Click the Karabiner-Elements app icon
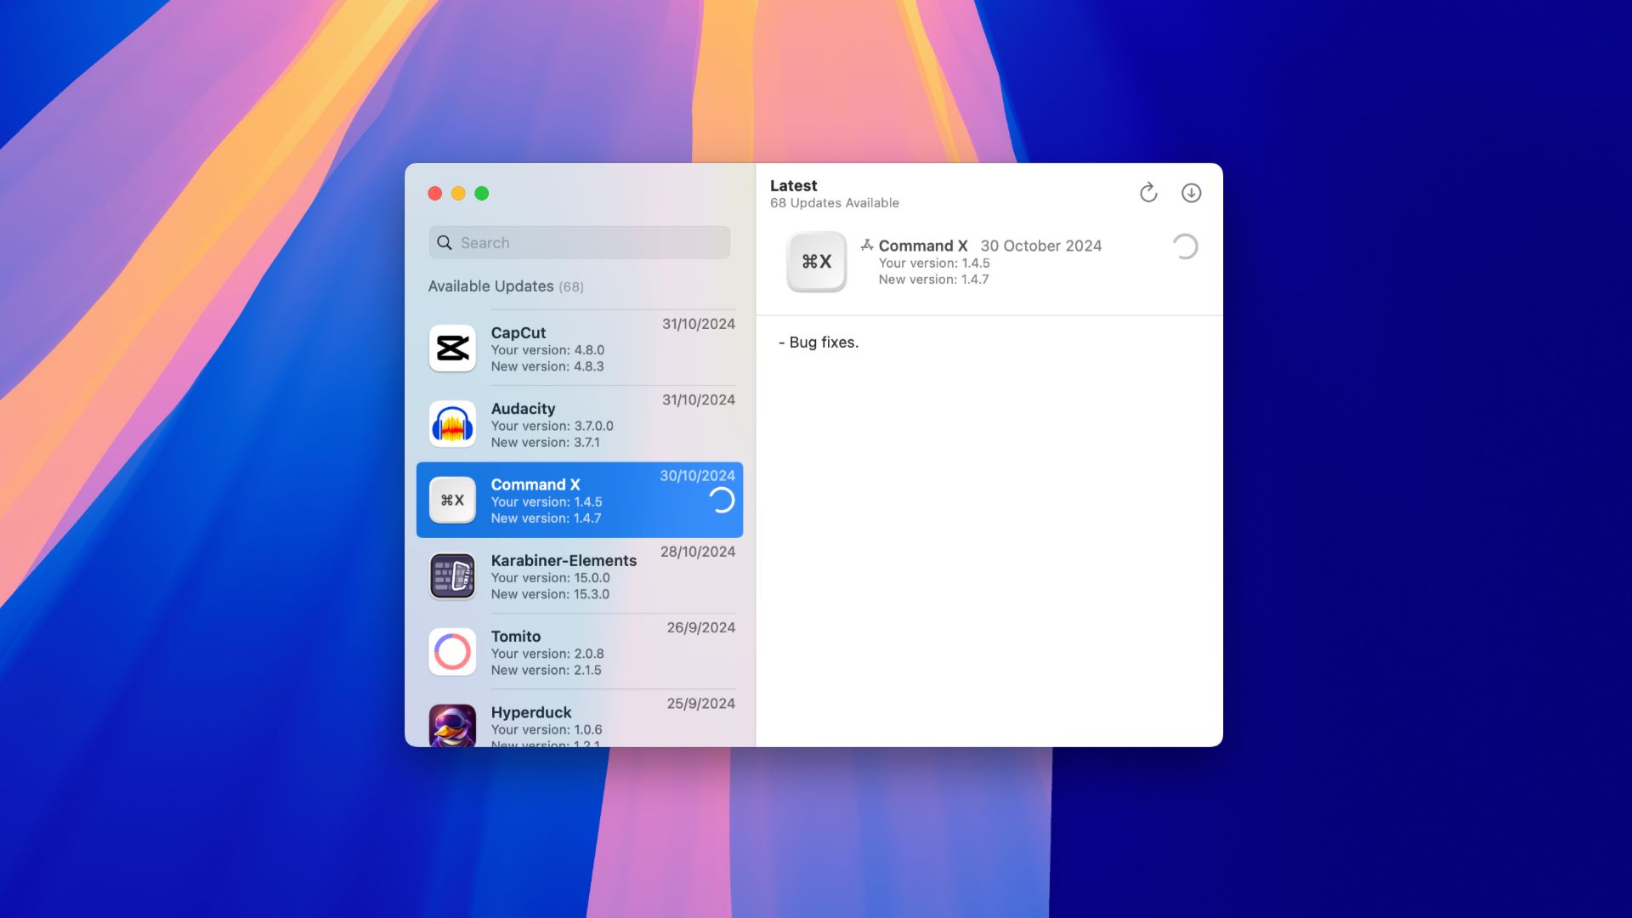The image size is (1632, 918). coord(451,575)
